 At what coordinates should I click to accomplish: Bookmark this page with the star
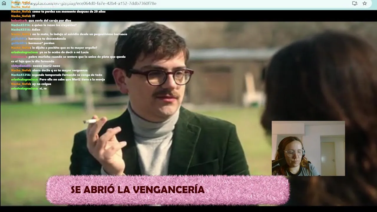(x=365, y=4)
